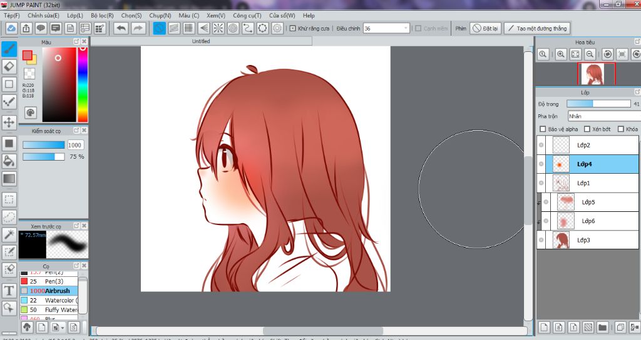This screenshot has height=340, width=641.
Task: Click the Undo arrow
Action: click(121, 29)
